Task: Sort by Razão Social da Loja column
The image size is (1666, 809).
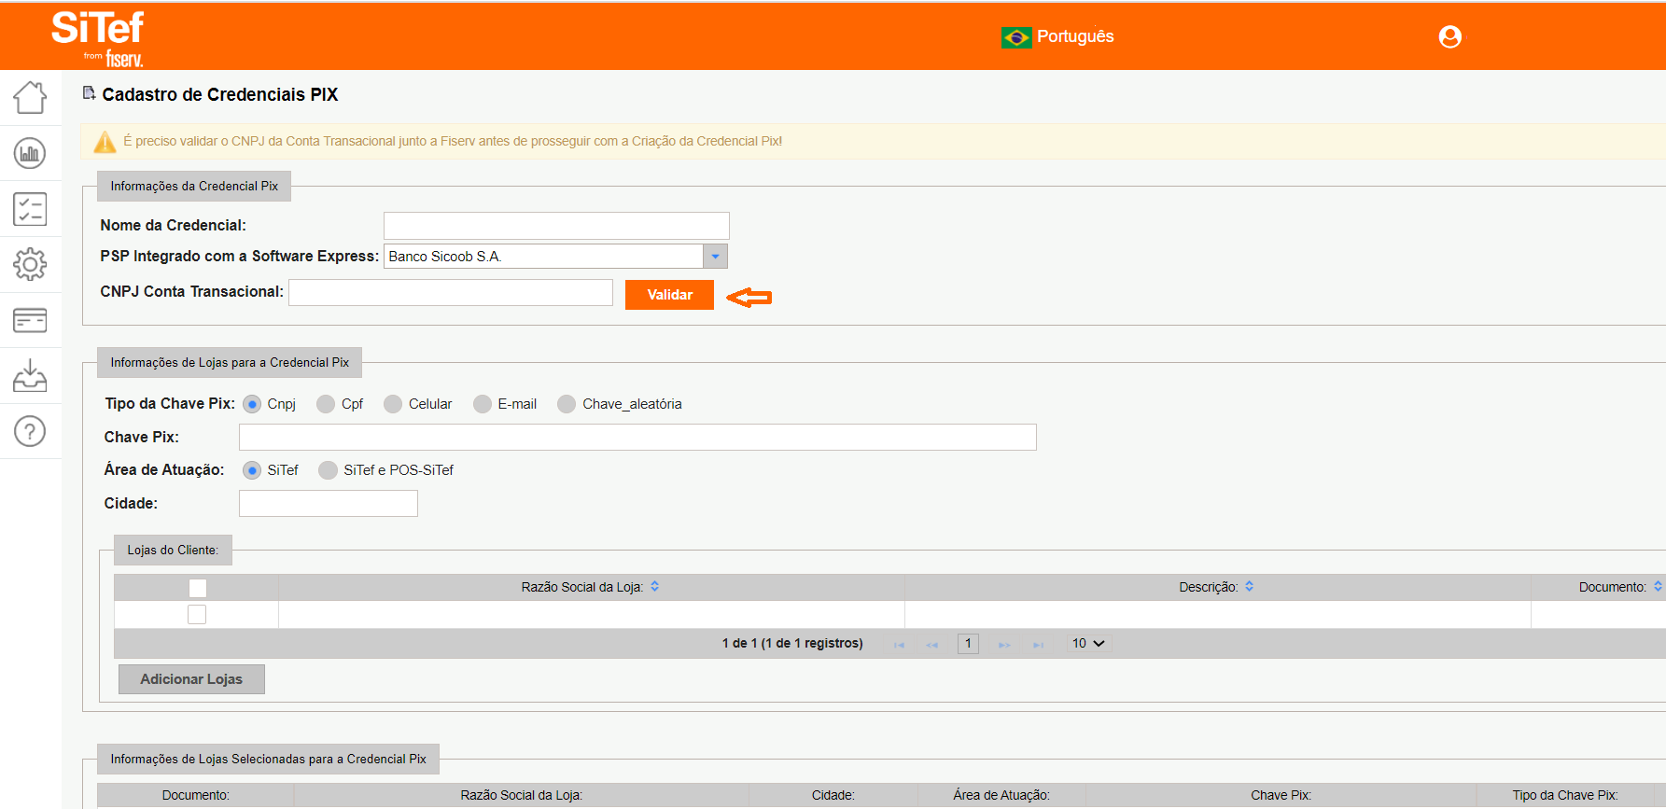Action: [x=655, y=587]
